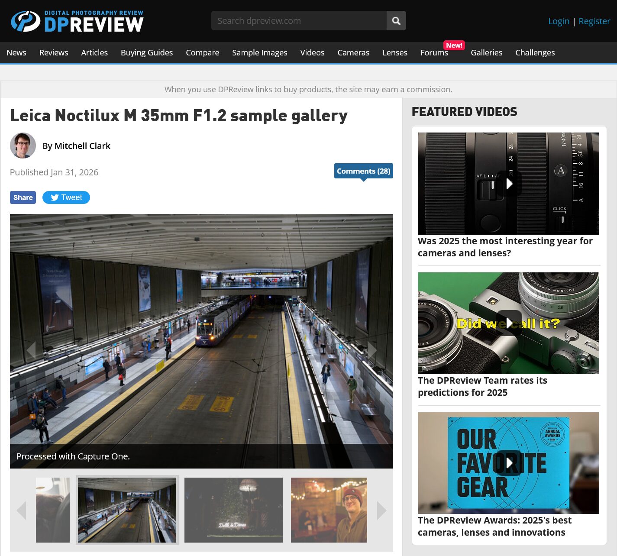Open the Buying Guides menu
This screenshot has height=556, width=617.
pos(147,52)
